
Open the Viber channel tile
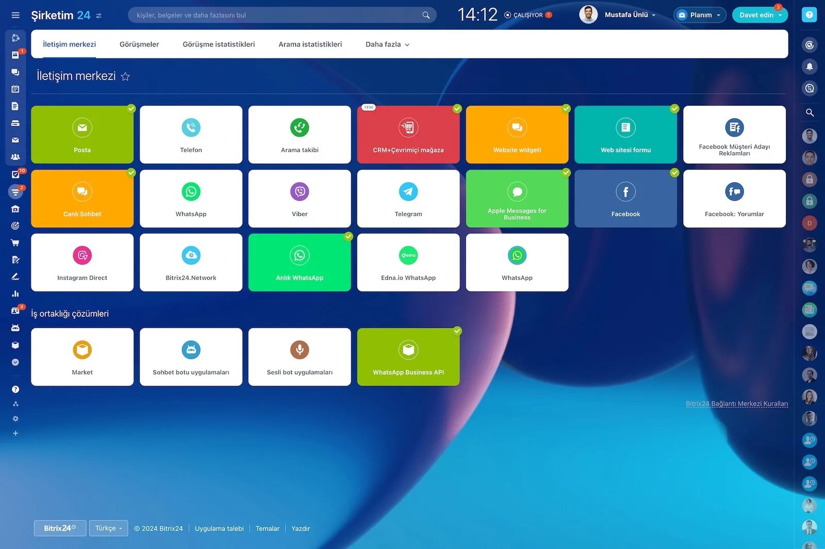(300, 199)
